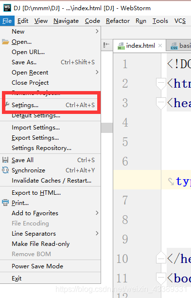Click the hide panel icon left of tabs
This screenshot has width=191, height=298.
coord(106,45)
